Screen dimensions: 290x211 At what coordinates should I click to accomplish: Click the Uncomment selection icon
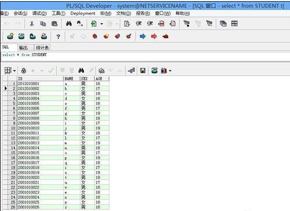[x=172, y=24]
